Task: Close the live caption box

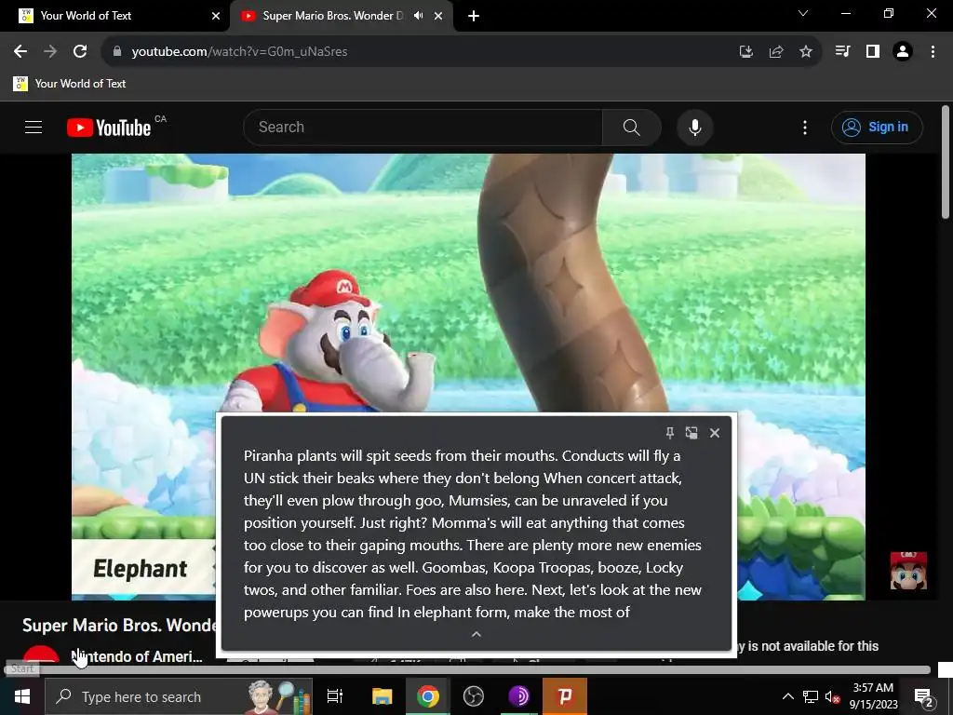Action: pyautogui.click(x=715, y=432)
